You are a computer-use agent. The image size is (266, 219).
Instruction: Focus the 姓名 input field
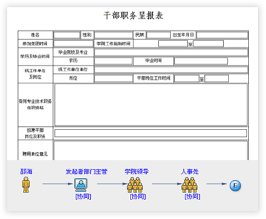[x=67, y=35]
